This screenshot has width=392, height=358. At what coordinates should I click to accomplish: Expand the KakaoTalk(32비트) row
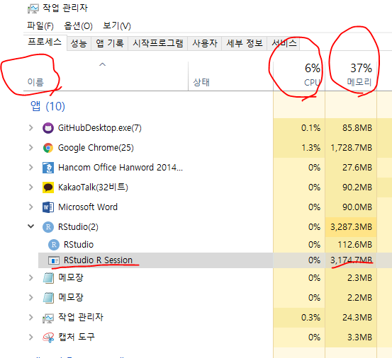(30, 187)
